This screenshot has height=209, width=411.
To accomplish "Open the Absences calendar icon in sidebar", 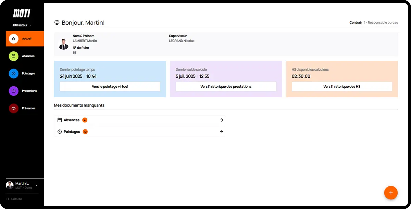I will tap(13, 56).
